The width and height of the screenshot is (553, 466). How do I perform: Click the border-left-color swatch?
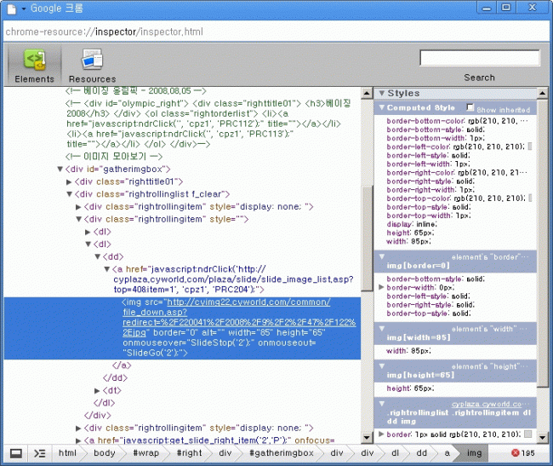(530, 147)
